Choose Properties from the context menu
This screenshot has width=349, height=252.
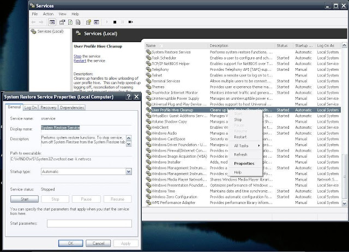pos(244,163)
